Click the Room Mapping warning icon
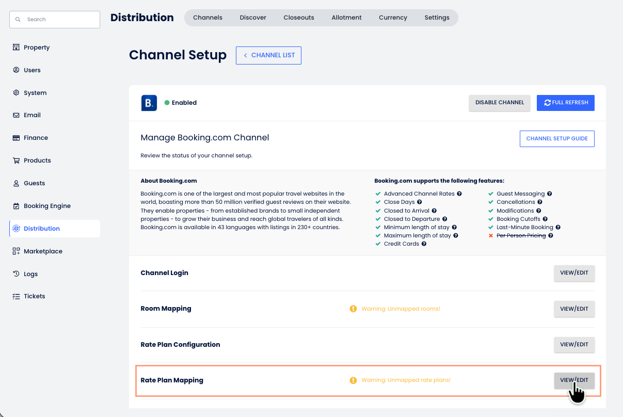Screen dimensions: 623x417 [353, 309]
